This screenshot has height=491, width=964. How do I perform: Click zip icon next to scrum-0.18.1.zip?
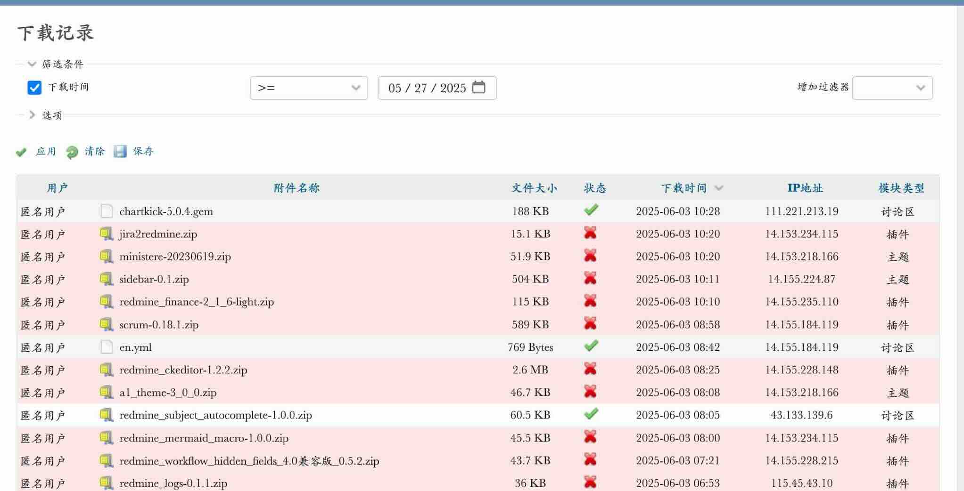click(107, 324)
